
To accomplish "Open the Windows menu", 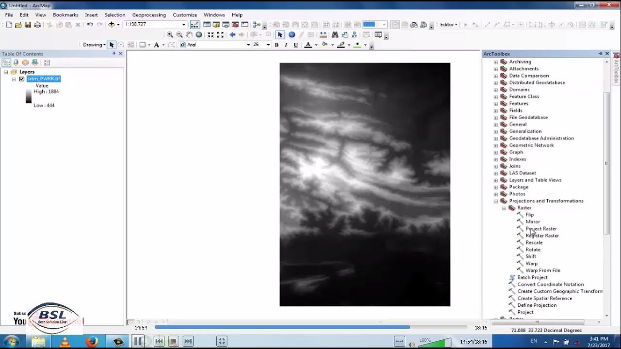I will click(x=214, y=15).
